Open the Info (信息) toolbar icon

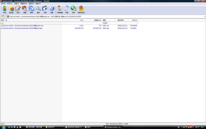pos(52,10)
